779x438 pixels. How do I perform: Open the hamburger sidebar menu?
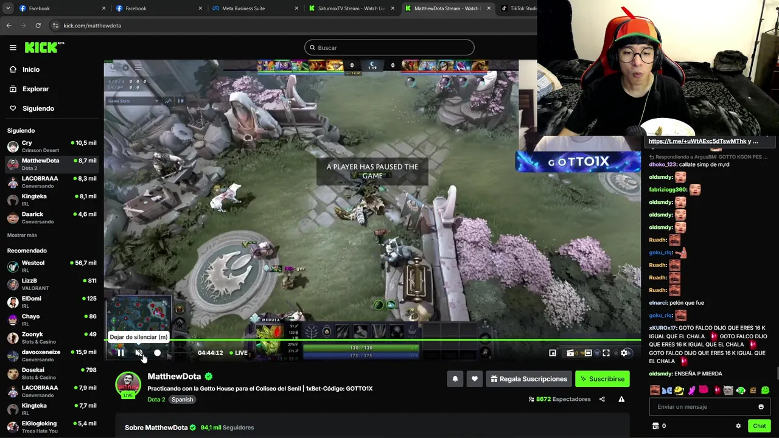click(13, 47)
